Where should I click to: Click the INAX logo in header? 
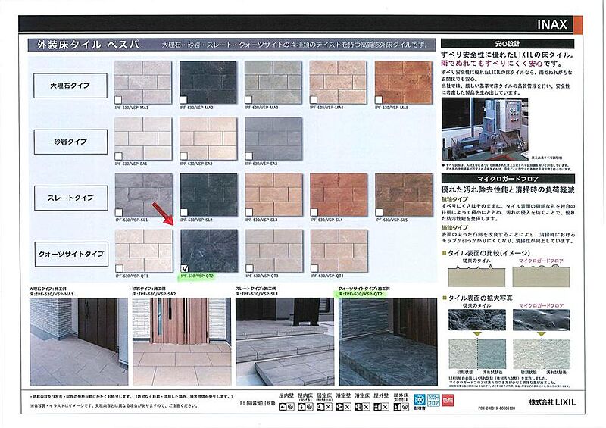552,25
